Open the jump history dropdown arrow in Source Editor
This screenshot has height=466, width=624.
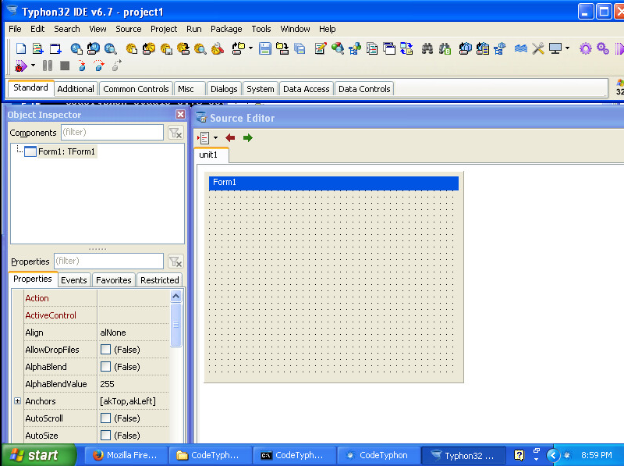coord(215,138)
